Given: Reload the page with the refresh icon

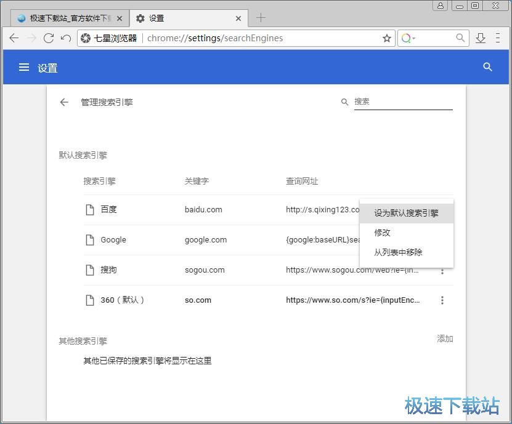Looking at the screenshot, I should click(x=49, y=38).
